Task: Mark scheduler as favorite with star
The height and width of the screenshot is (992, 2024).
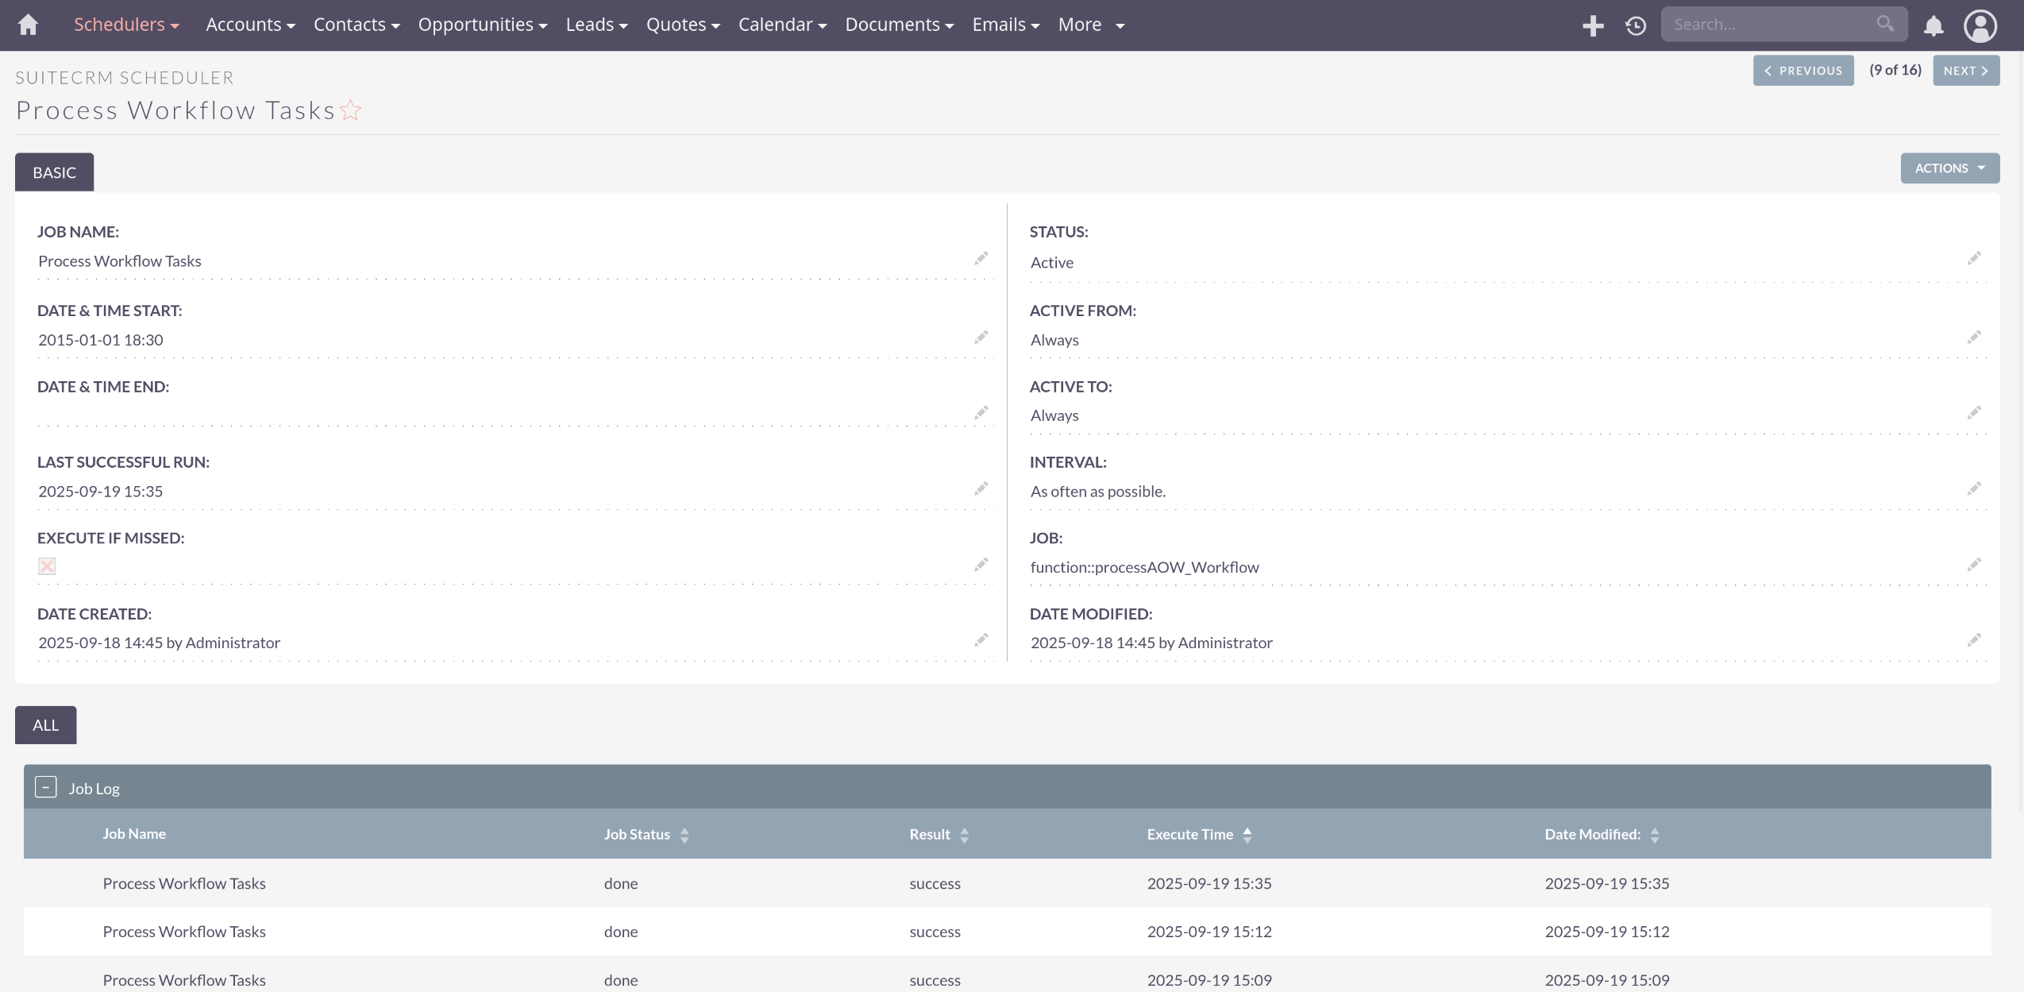Action: coord(350,110)
